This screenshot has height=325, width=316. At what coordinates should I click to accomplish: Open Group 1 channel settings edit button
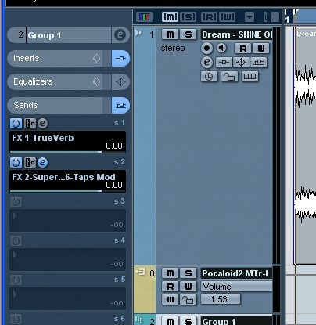[120, 34]
